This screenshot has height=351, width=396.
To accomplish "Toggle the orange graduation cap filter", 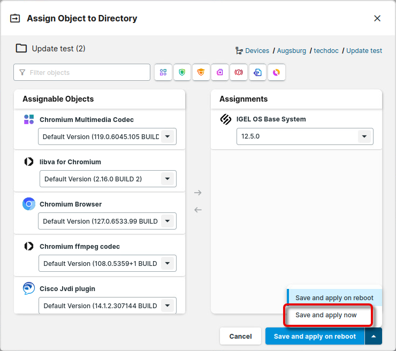I will [x=201, y=72].
